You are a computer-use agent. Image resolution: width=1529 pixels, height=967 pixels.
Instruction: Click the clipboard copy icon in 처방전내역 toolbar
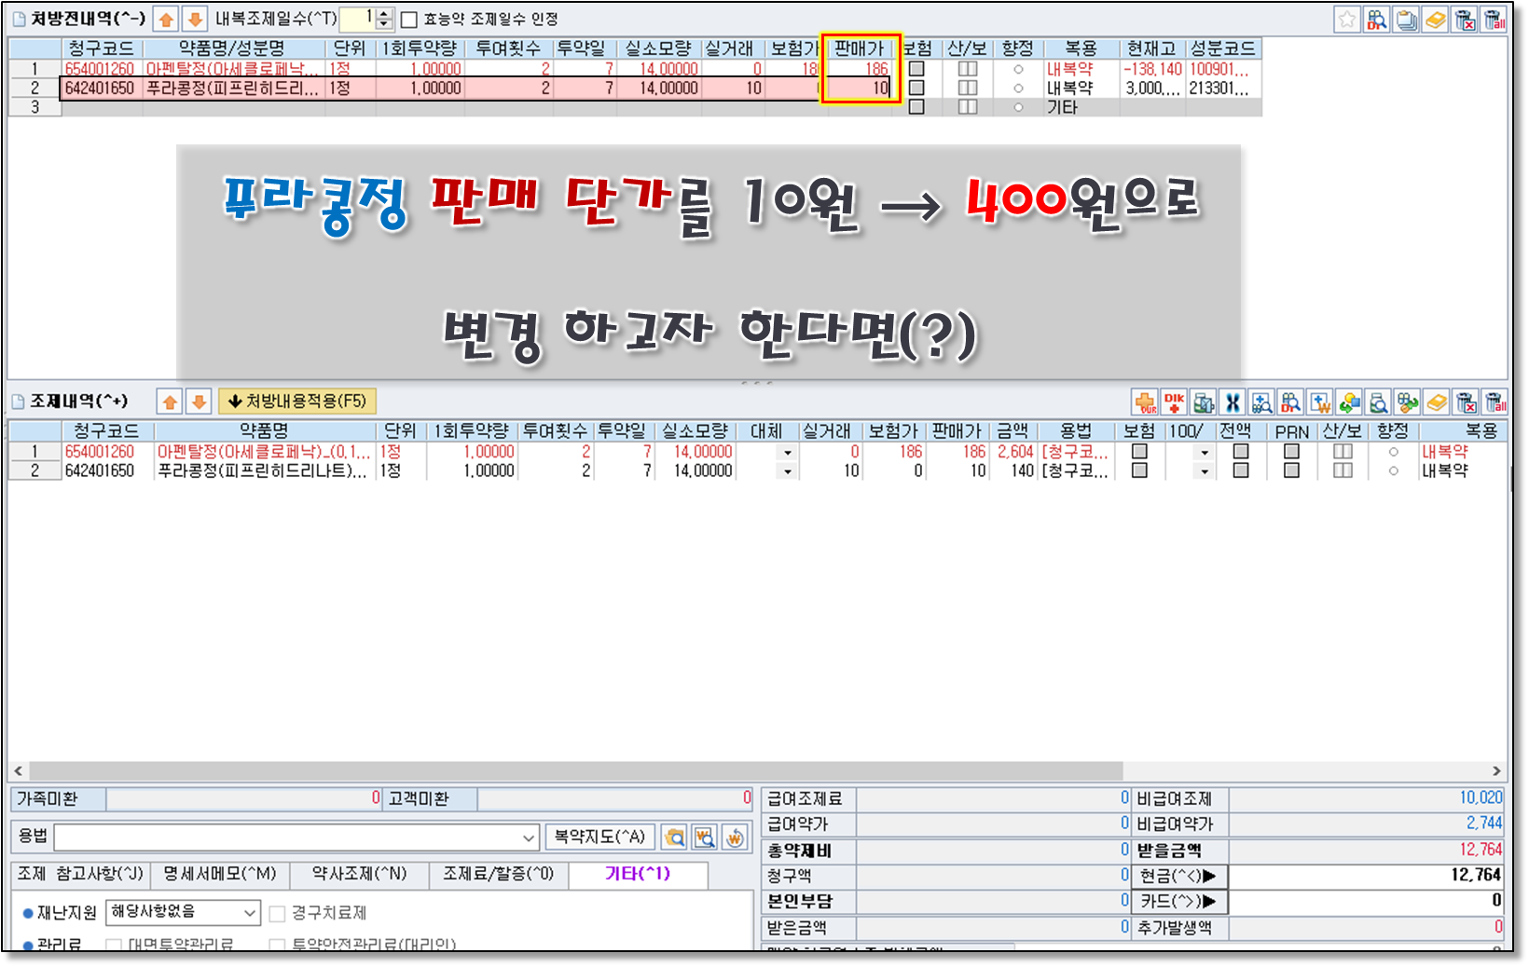pos(1406,20)
